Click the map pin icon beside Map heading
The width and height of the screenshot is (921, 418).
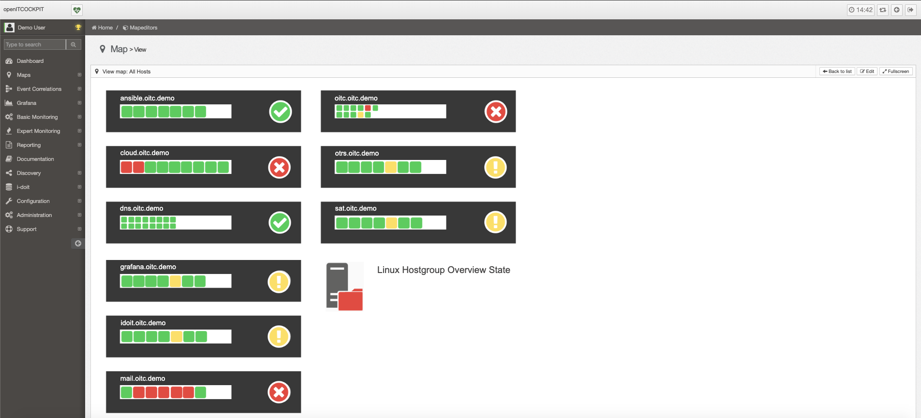[103, 49]
